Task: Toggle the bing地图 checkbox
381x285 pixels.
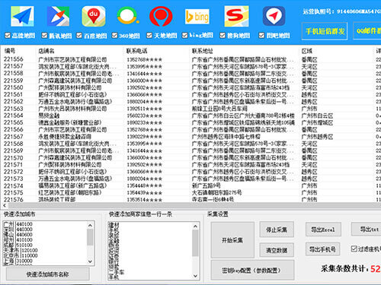Action: (185, 35)
